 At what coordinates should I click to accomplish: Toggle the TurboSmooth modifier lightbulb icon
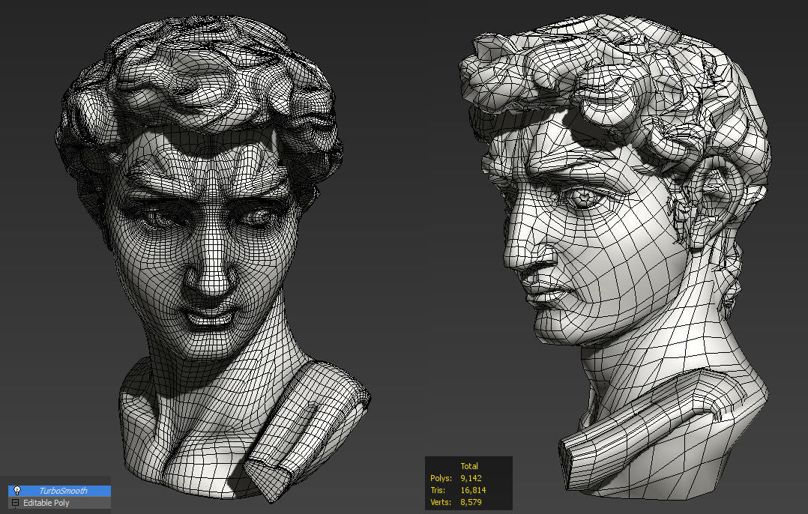pos(16,490)
